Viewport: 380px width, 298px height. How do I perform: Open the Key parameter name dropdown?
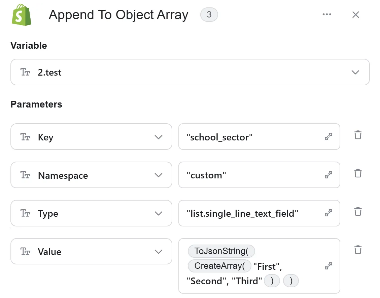91,137
